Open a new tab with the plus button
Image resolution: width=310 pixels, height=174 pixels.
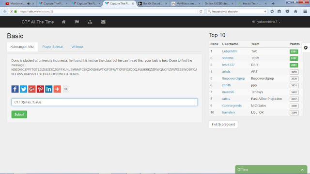(273, 3)
